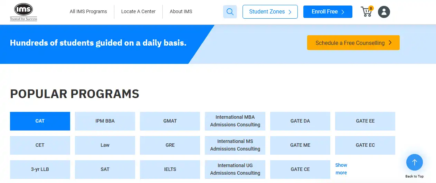Select International MBA Admissions Consulting tile

click(x=235, y=121)
